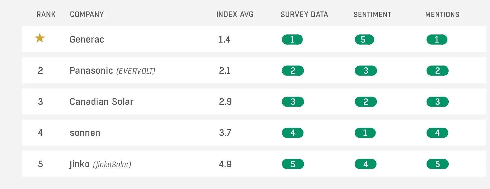The height and width of the screenshot is (189, 490).
Task: Select the Generac company name
Action: pyautogui.click(x=87, y=40)
